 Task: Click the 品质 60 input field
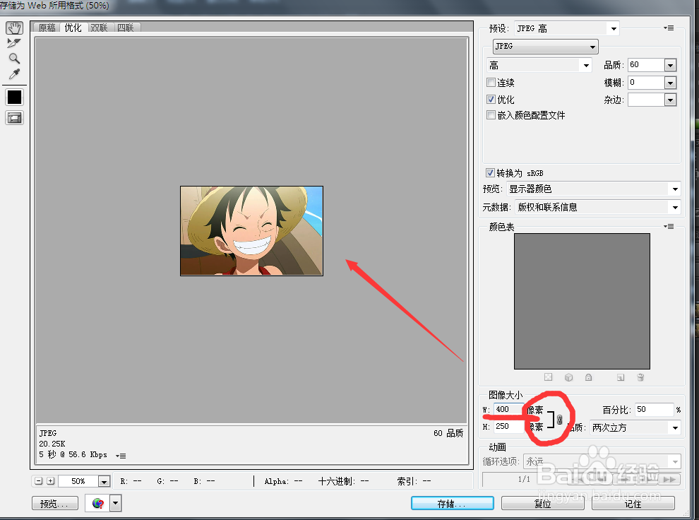tap(646, 65)
